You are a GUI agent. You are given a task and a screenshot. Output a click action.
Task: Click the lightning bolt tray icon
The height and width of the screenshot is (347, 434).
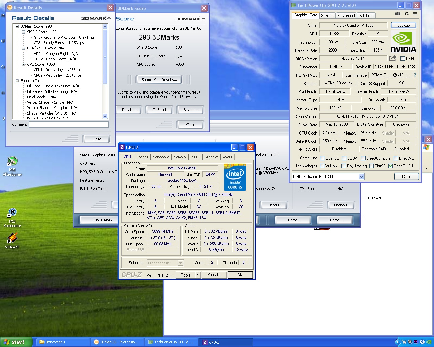pyautogui.click(x=422, y=342)
